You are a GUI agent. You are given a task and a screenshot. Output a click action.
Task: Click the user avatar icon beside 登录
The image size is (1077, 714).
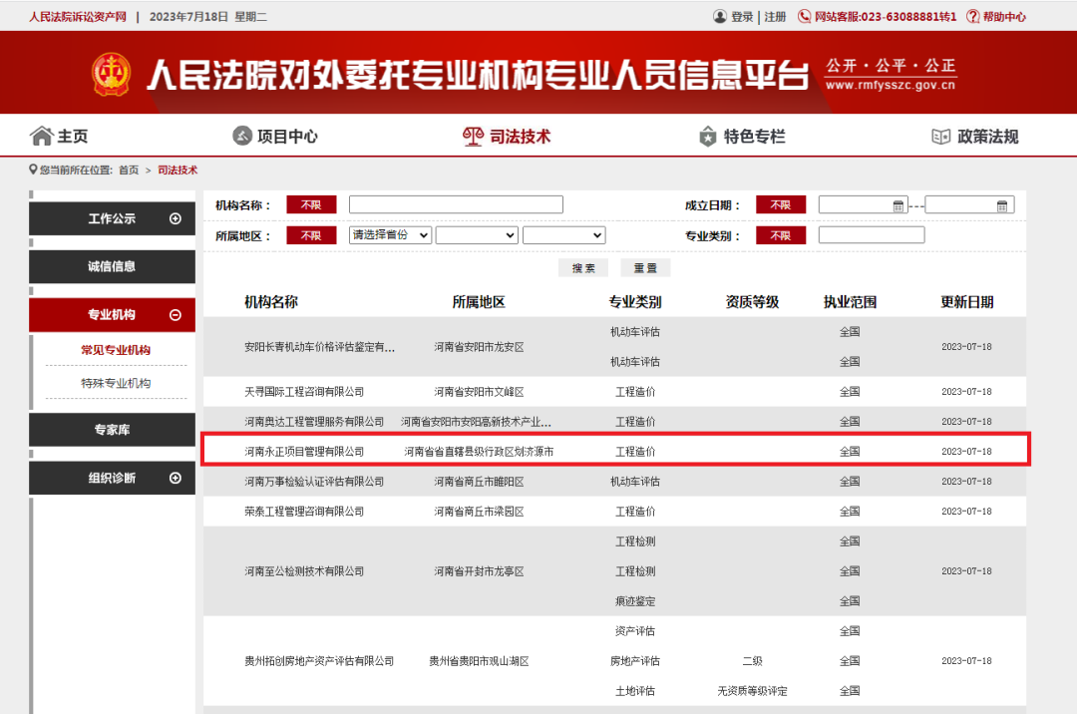(719, 16)
